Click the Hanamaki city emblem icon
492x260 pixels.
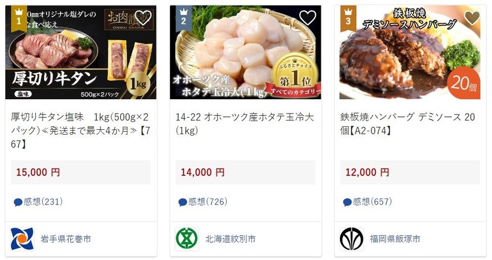point(22,239)
